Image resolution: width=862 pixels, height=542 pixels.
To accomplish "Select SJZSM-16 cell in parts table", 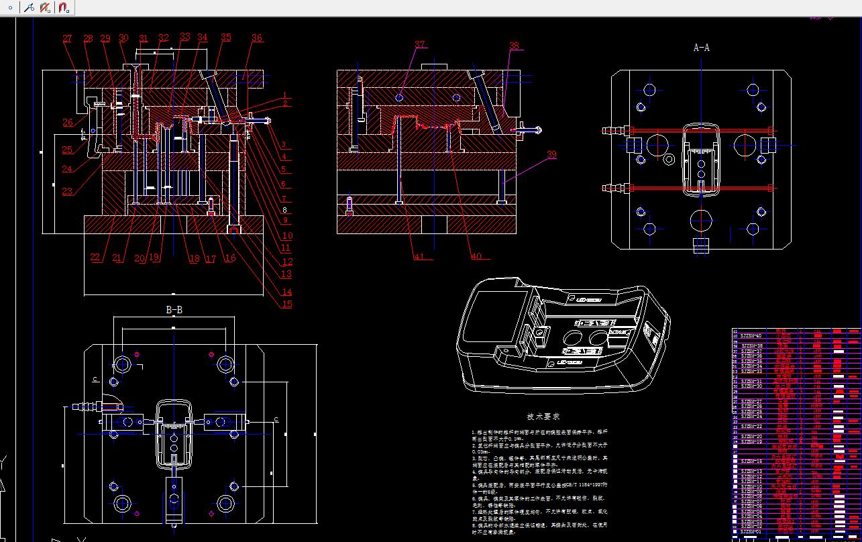I will (752, 462).
